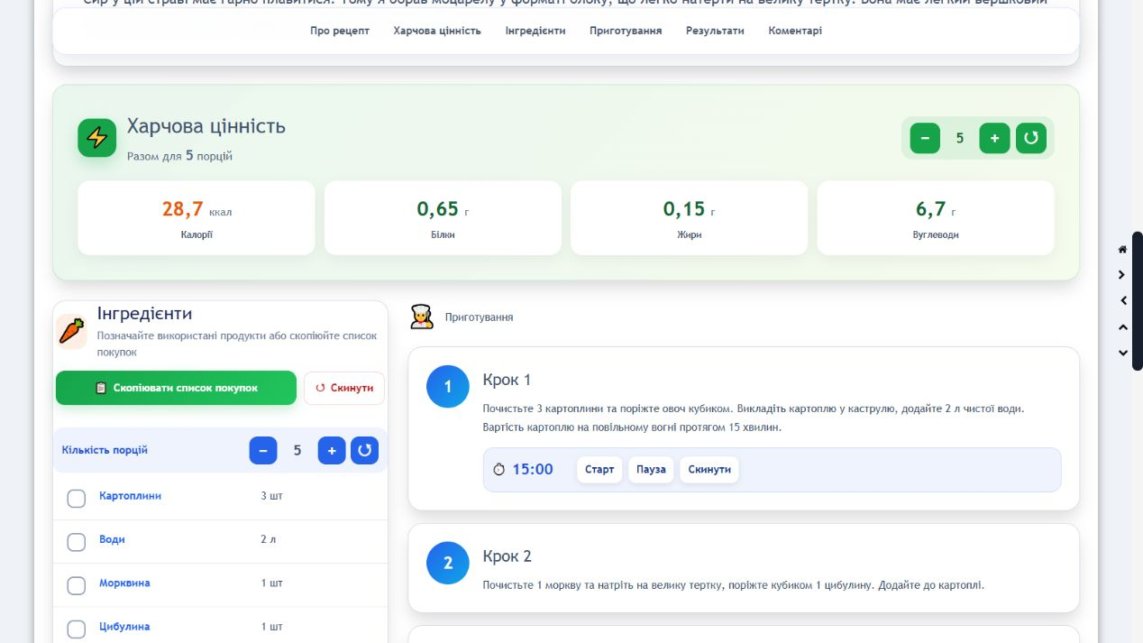The width and height of the screenshot is (1143, 643).
Task: Reset Кількість порцій with circular arrow
Action: tap(364, 450)
